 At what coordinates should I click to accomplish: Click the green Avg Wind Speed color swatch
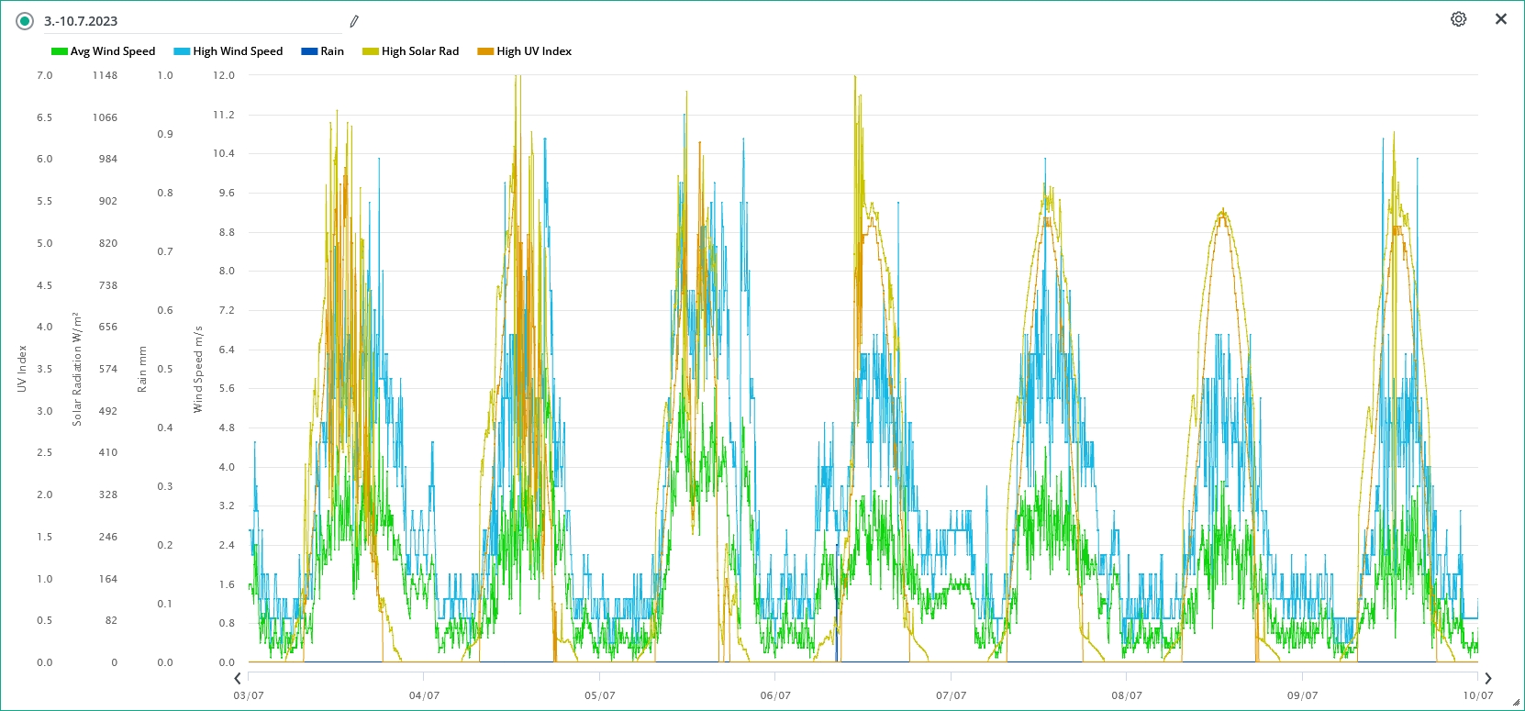(x=60, y=51)
